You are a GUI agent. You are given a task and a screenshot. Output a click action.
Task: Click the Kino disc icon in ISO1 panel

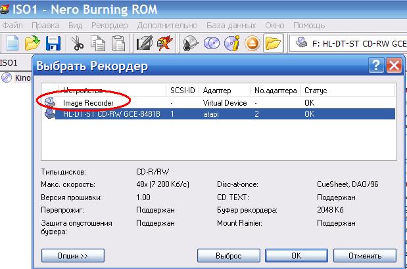point(7,77)
